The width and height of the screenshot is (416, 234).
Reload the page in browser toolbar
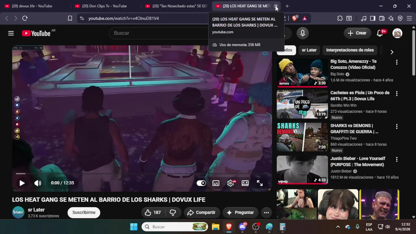(25, 19)
